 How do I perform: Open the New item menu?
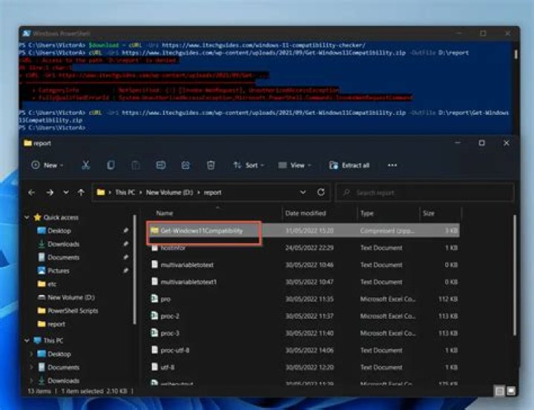click(46, 165)
